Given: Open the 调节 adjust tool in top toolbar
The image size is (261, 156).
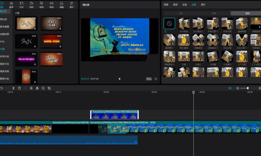Looking at the screenshot, I should coord(71,5).
